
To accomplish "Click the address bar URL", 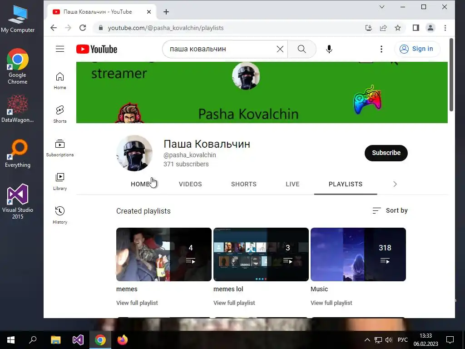I will 166,28.
